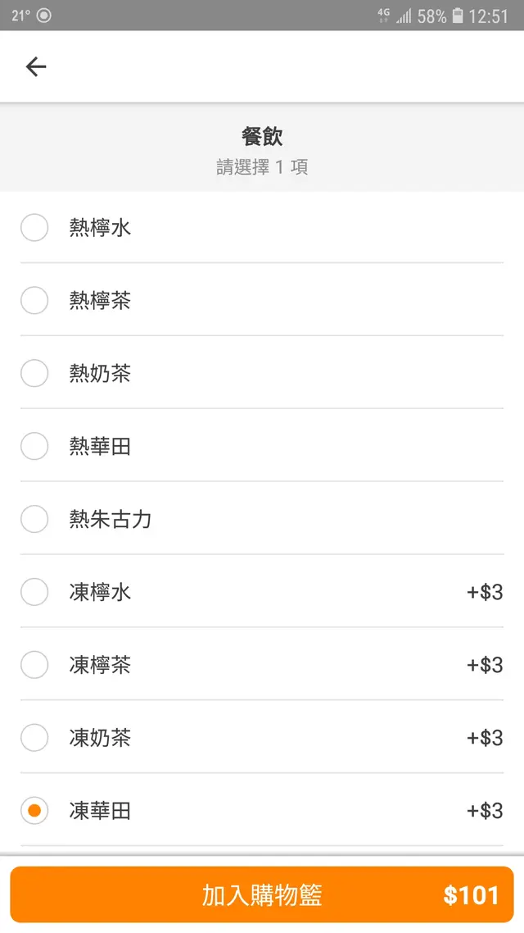
Task: Tap the battery icon in status bar
Action: [x=458, y=16]
